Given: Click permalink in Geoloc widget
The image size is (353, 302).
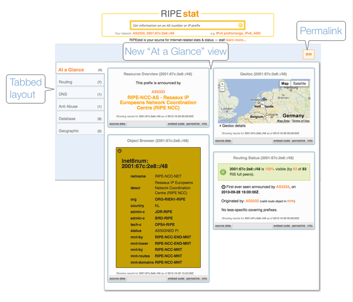Looking at the screenshot, I should (298, 141).
